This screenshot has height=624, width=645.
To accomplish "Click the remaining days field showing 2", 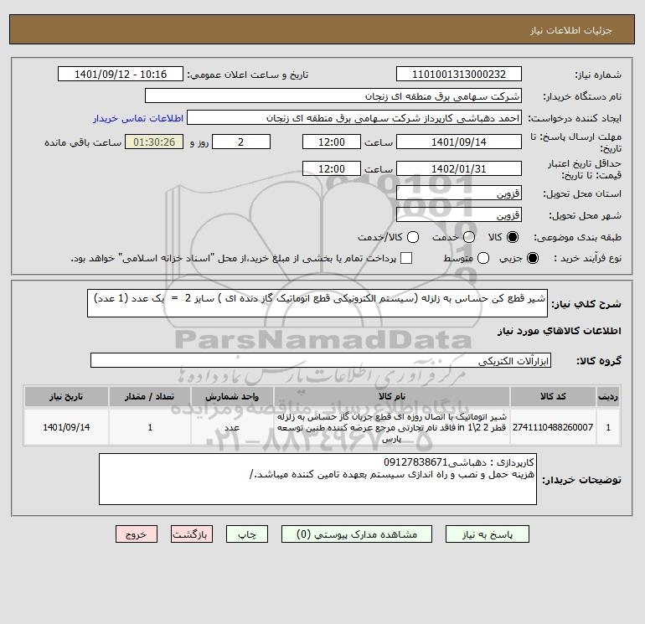I will click(x=241, y=142).
